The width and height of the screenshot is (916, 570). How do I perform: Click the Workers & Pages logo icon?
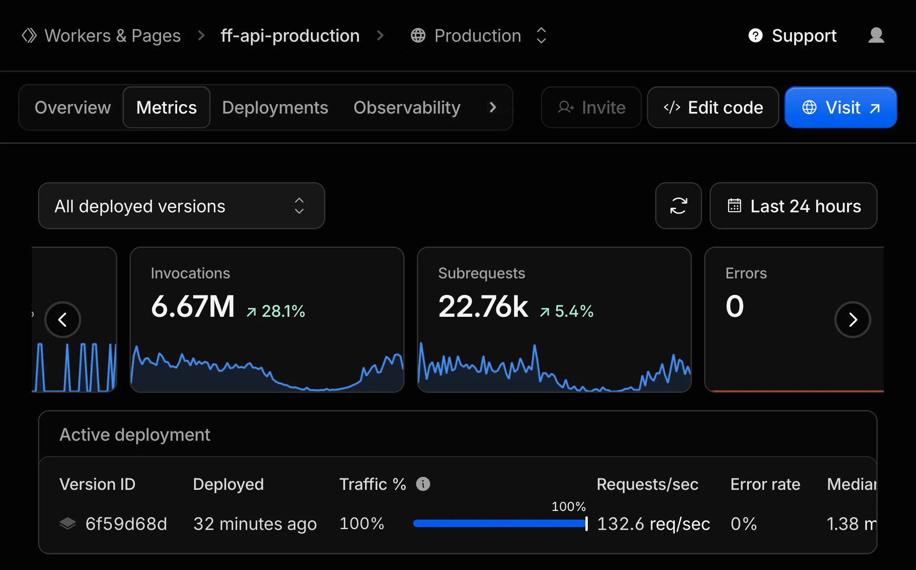(x=29, y=35)
